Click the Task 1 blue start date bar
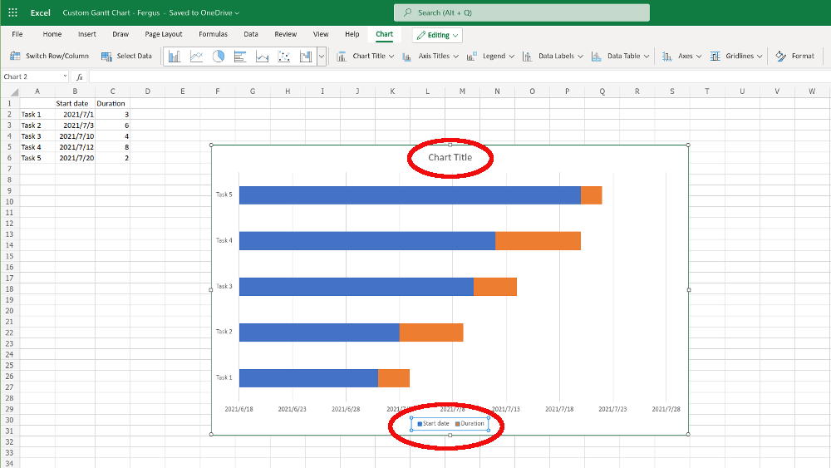The image size is (831, 468). tap(308, 378)
